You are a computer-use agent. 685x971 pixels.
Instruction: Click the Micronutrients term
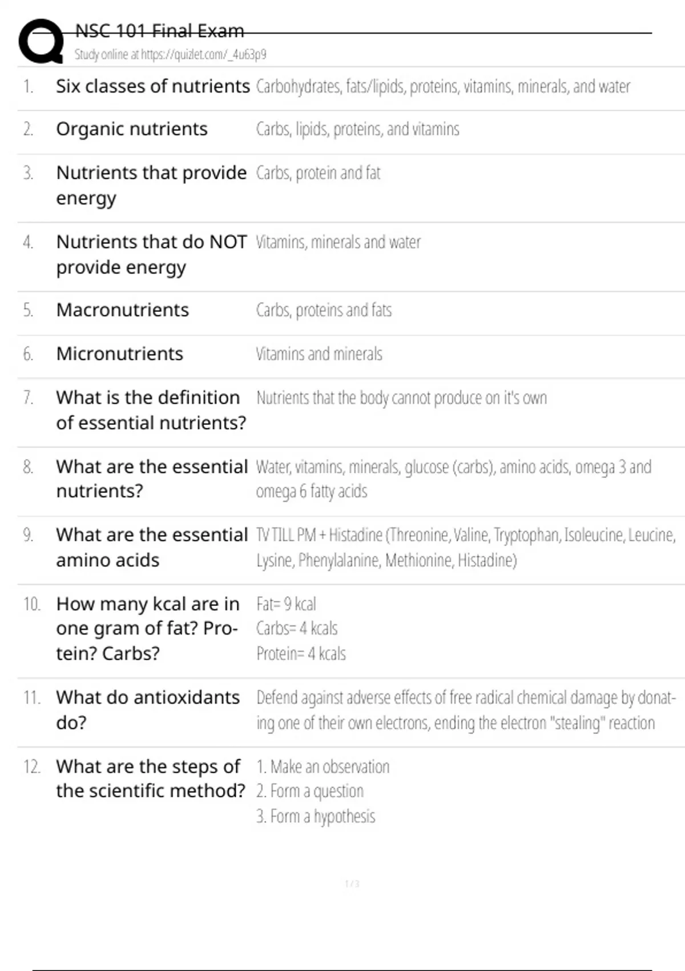[119, 354]
